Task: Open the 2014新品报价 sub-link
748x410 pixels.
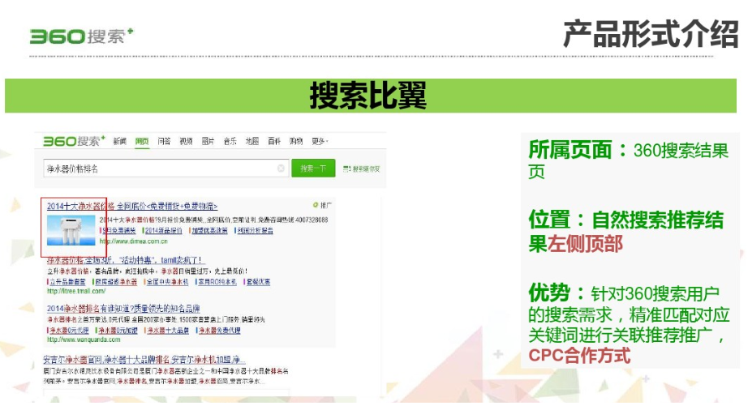Action: tap(163, 230)
